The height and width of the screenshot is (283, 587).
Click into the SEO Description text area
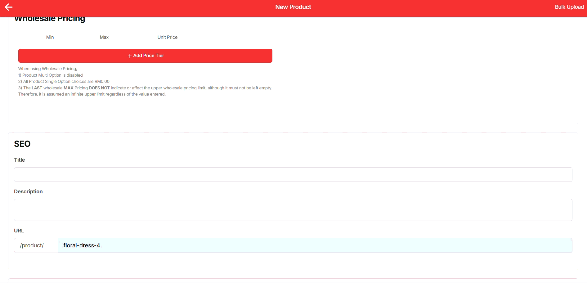click(293, 210)
